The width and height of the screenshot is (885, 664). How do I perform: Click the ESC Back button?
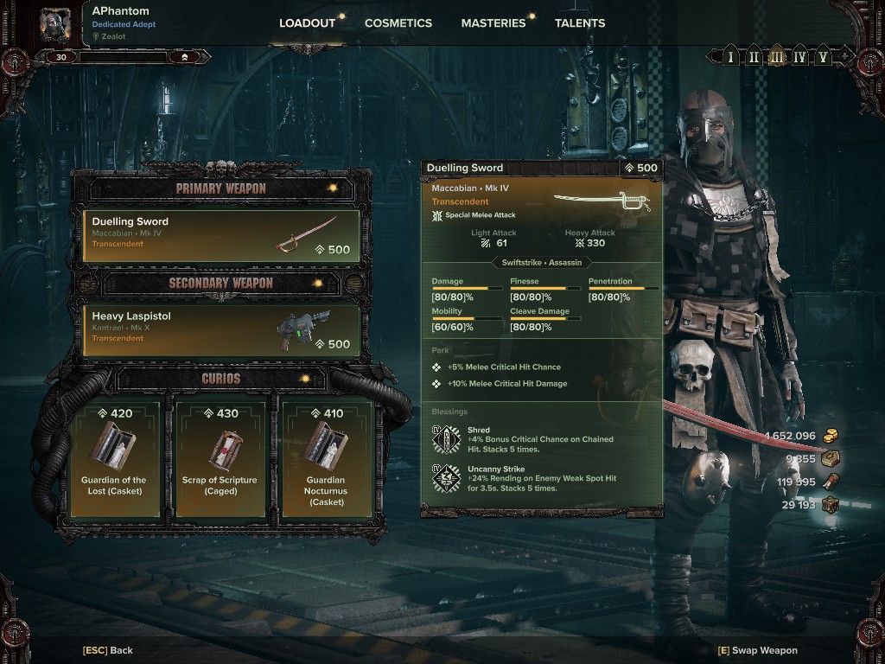108,650
